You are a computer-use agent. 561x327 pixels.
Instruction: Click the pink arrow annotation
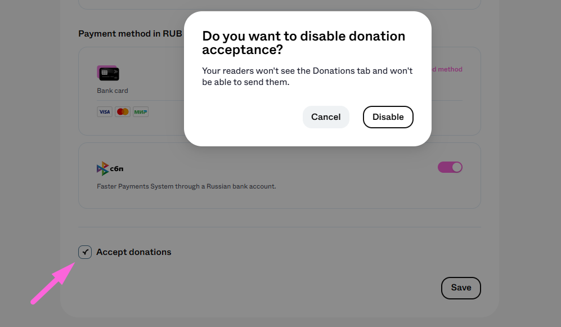pyautogui.click(x=52, y=283)
